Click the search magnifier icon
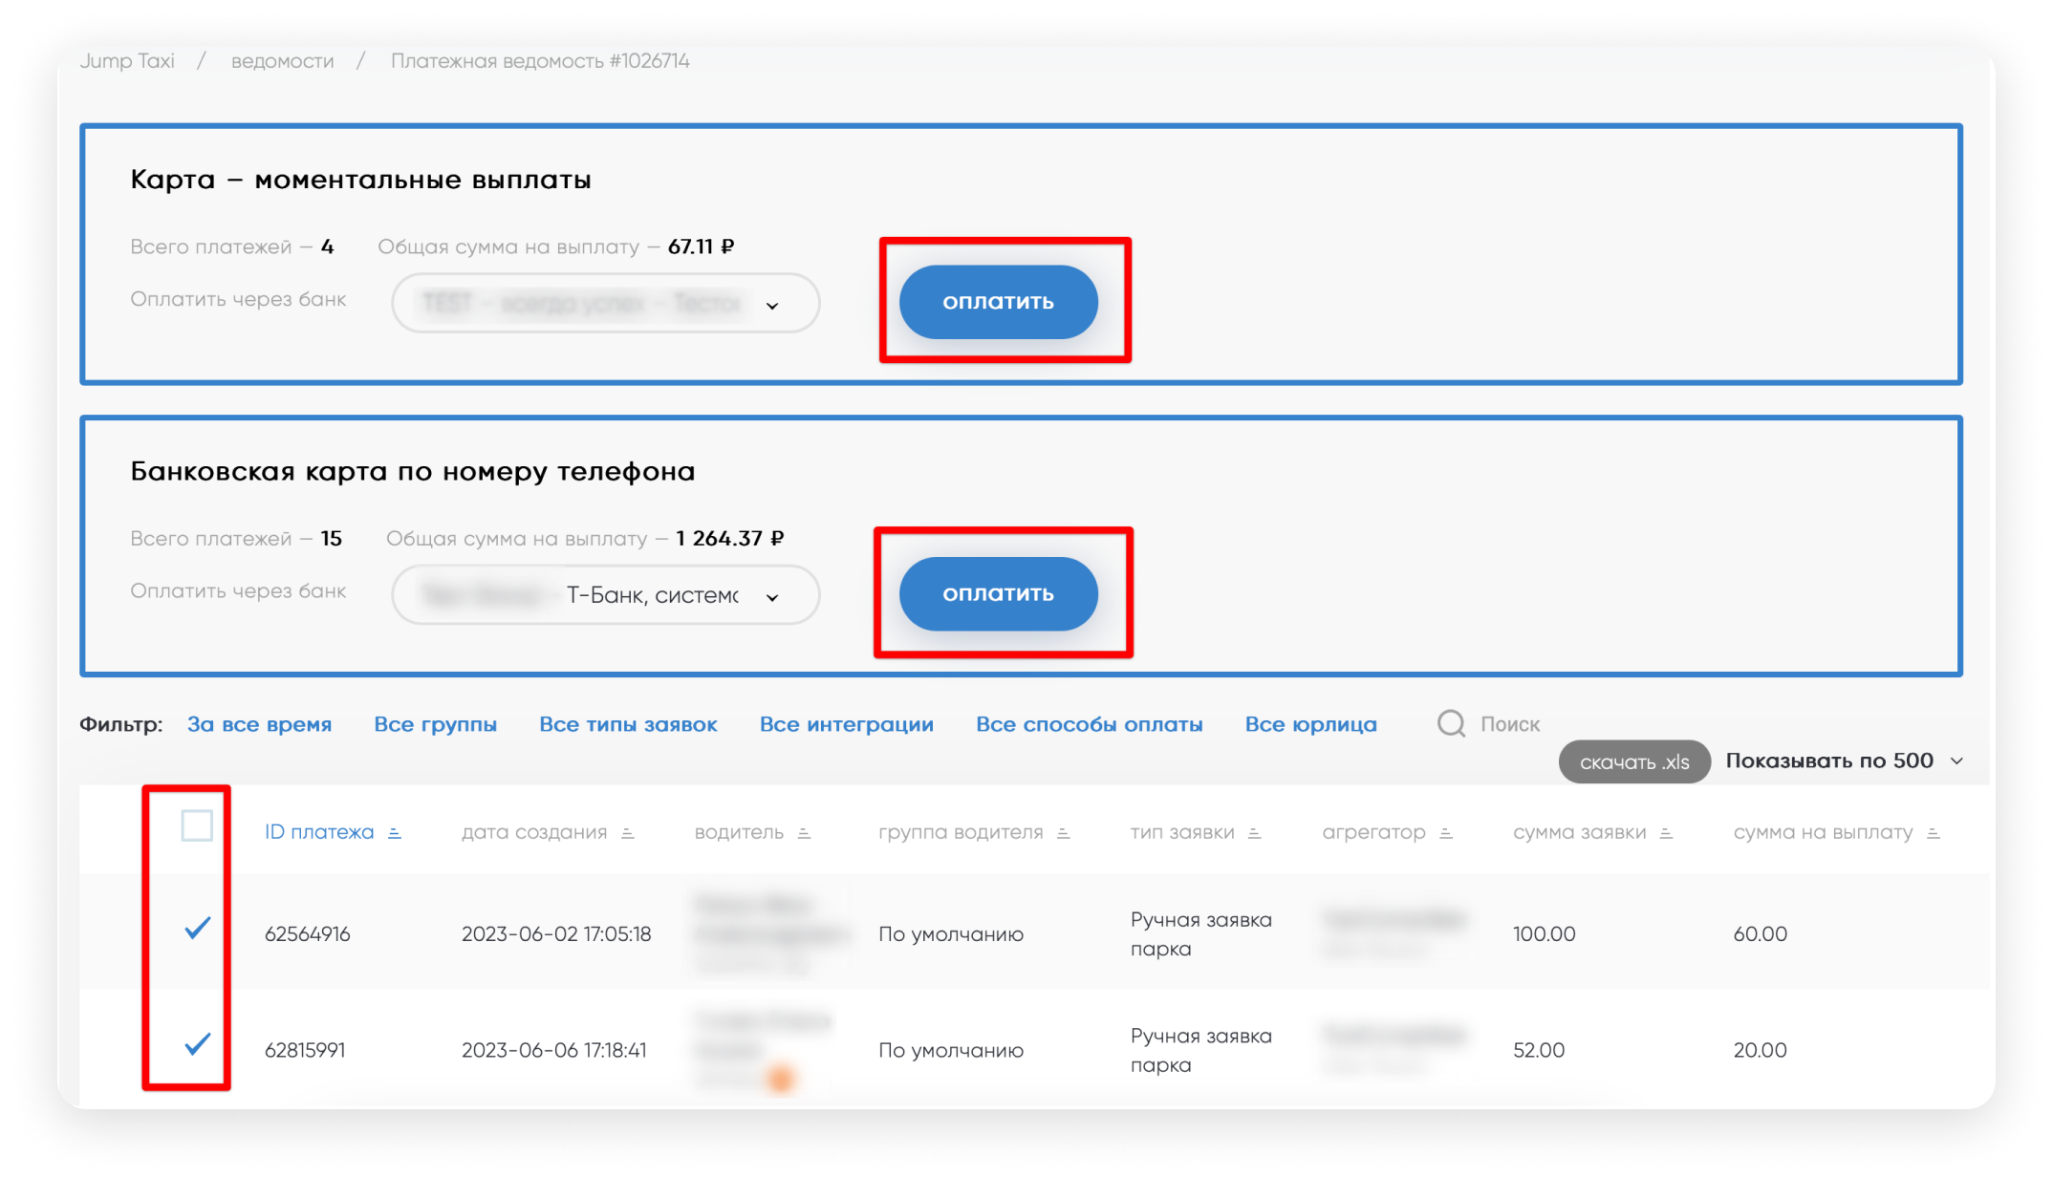Screen dimensions: 2053x1178 [x=1451, y=724]
